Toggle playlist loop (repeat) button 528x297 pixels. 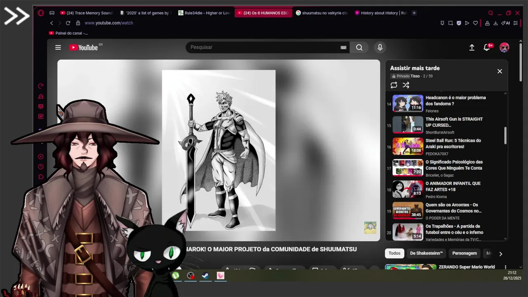click(x=394, y=85)
